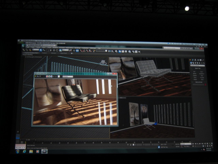This screenshot has height=164, width=218.
Task: Click the Render Production teapot icon
Action: (139, 52)
